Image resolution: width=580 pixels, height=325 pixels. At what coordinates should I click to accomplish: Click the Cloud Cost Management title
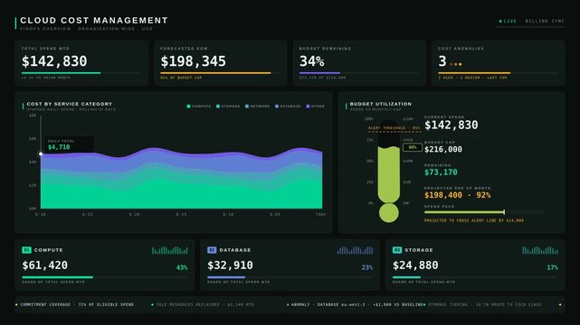tap(94, 20)
